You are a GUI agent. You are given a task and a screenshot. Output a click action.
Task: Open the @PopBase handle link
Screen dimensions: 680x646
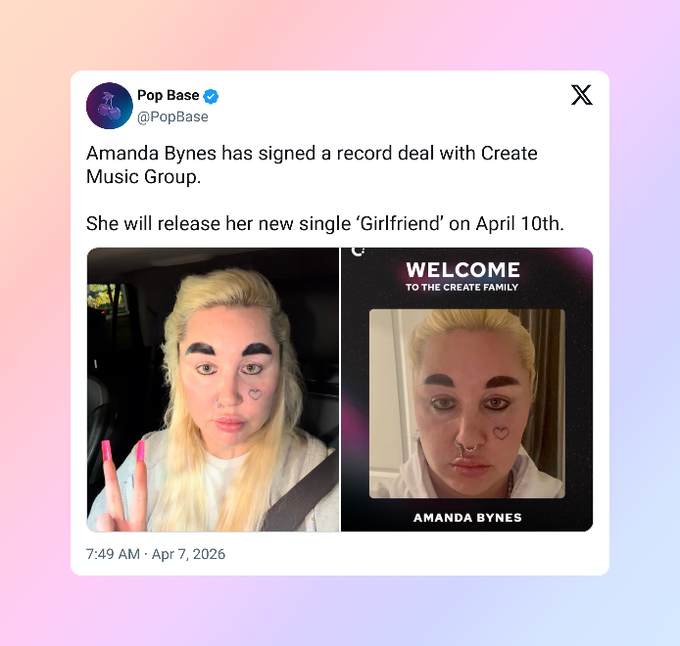click(172, 117)
